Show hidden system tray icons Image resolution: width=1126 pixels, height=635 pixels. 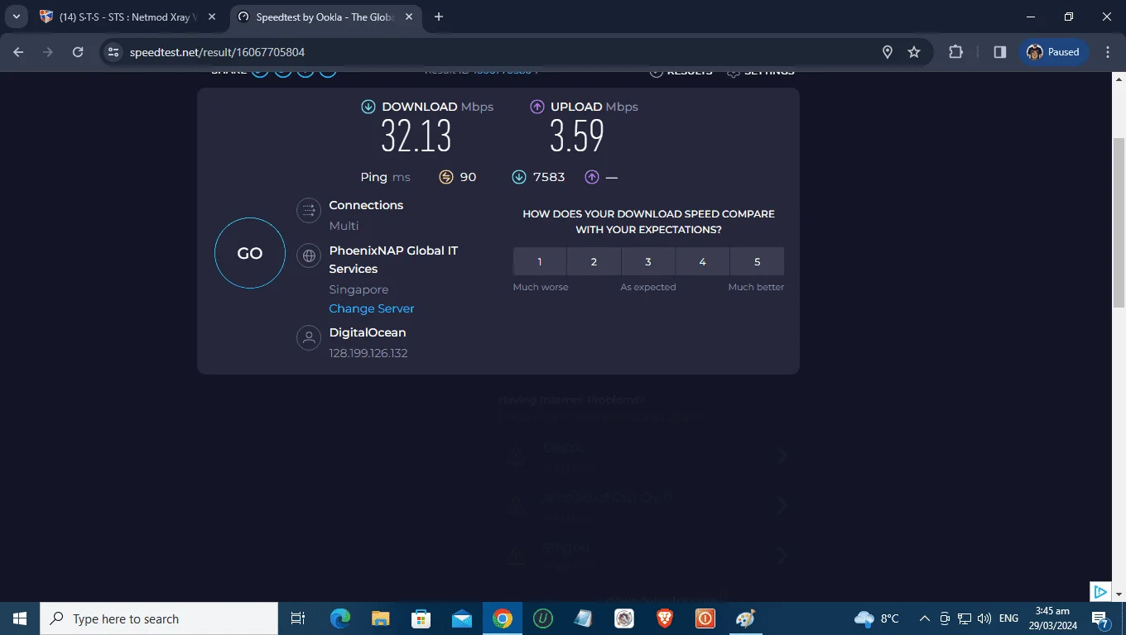pyautogui.click(x=924, y=618)
